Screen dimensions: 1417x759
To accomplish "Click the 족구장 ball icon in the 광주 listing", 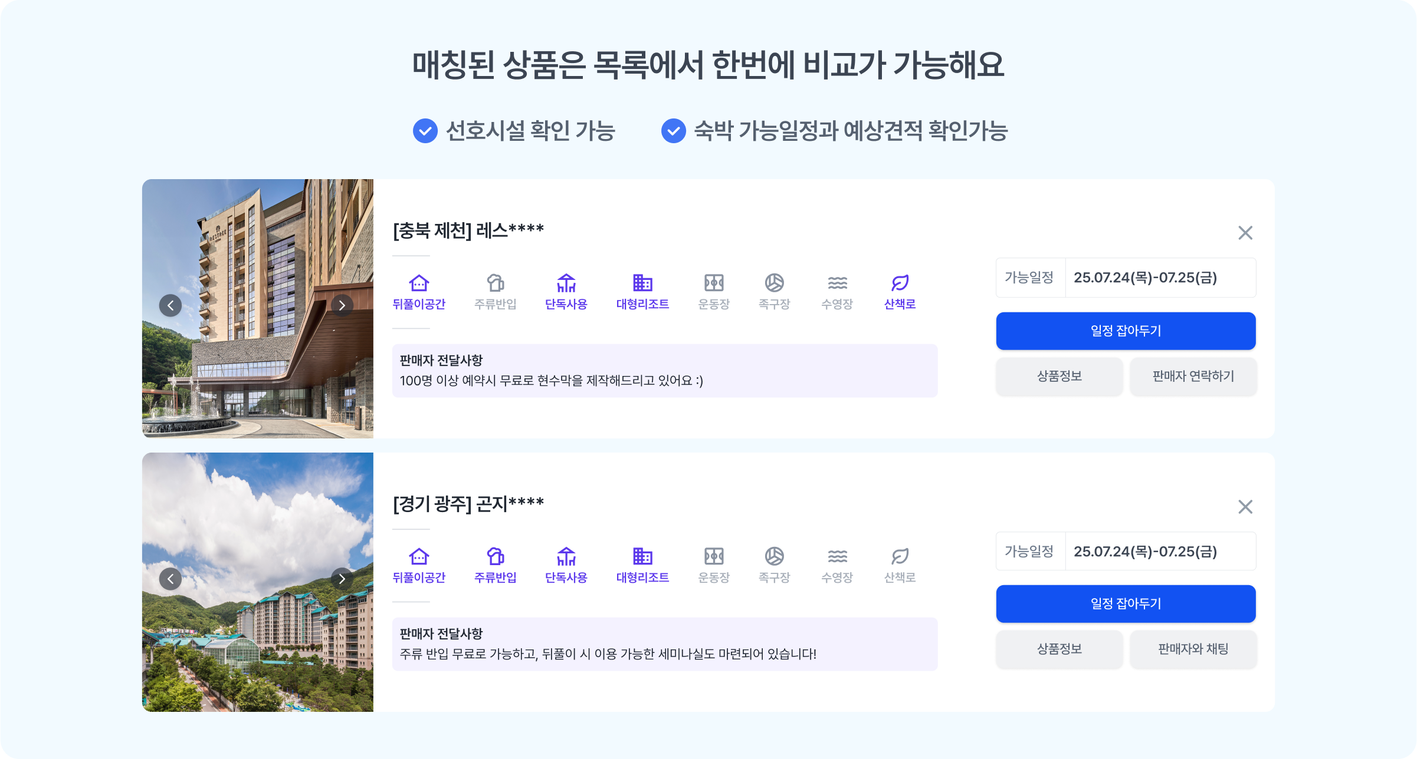I will pos(774,556).
